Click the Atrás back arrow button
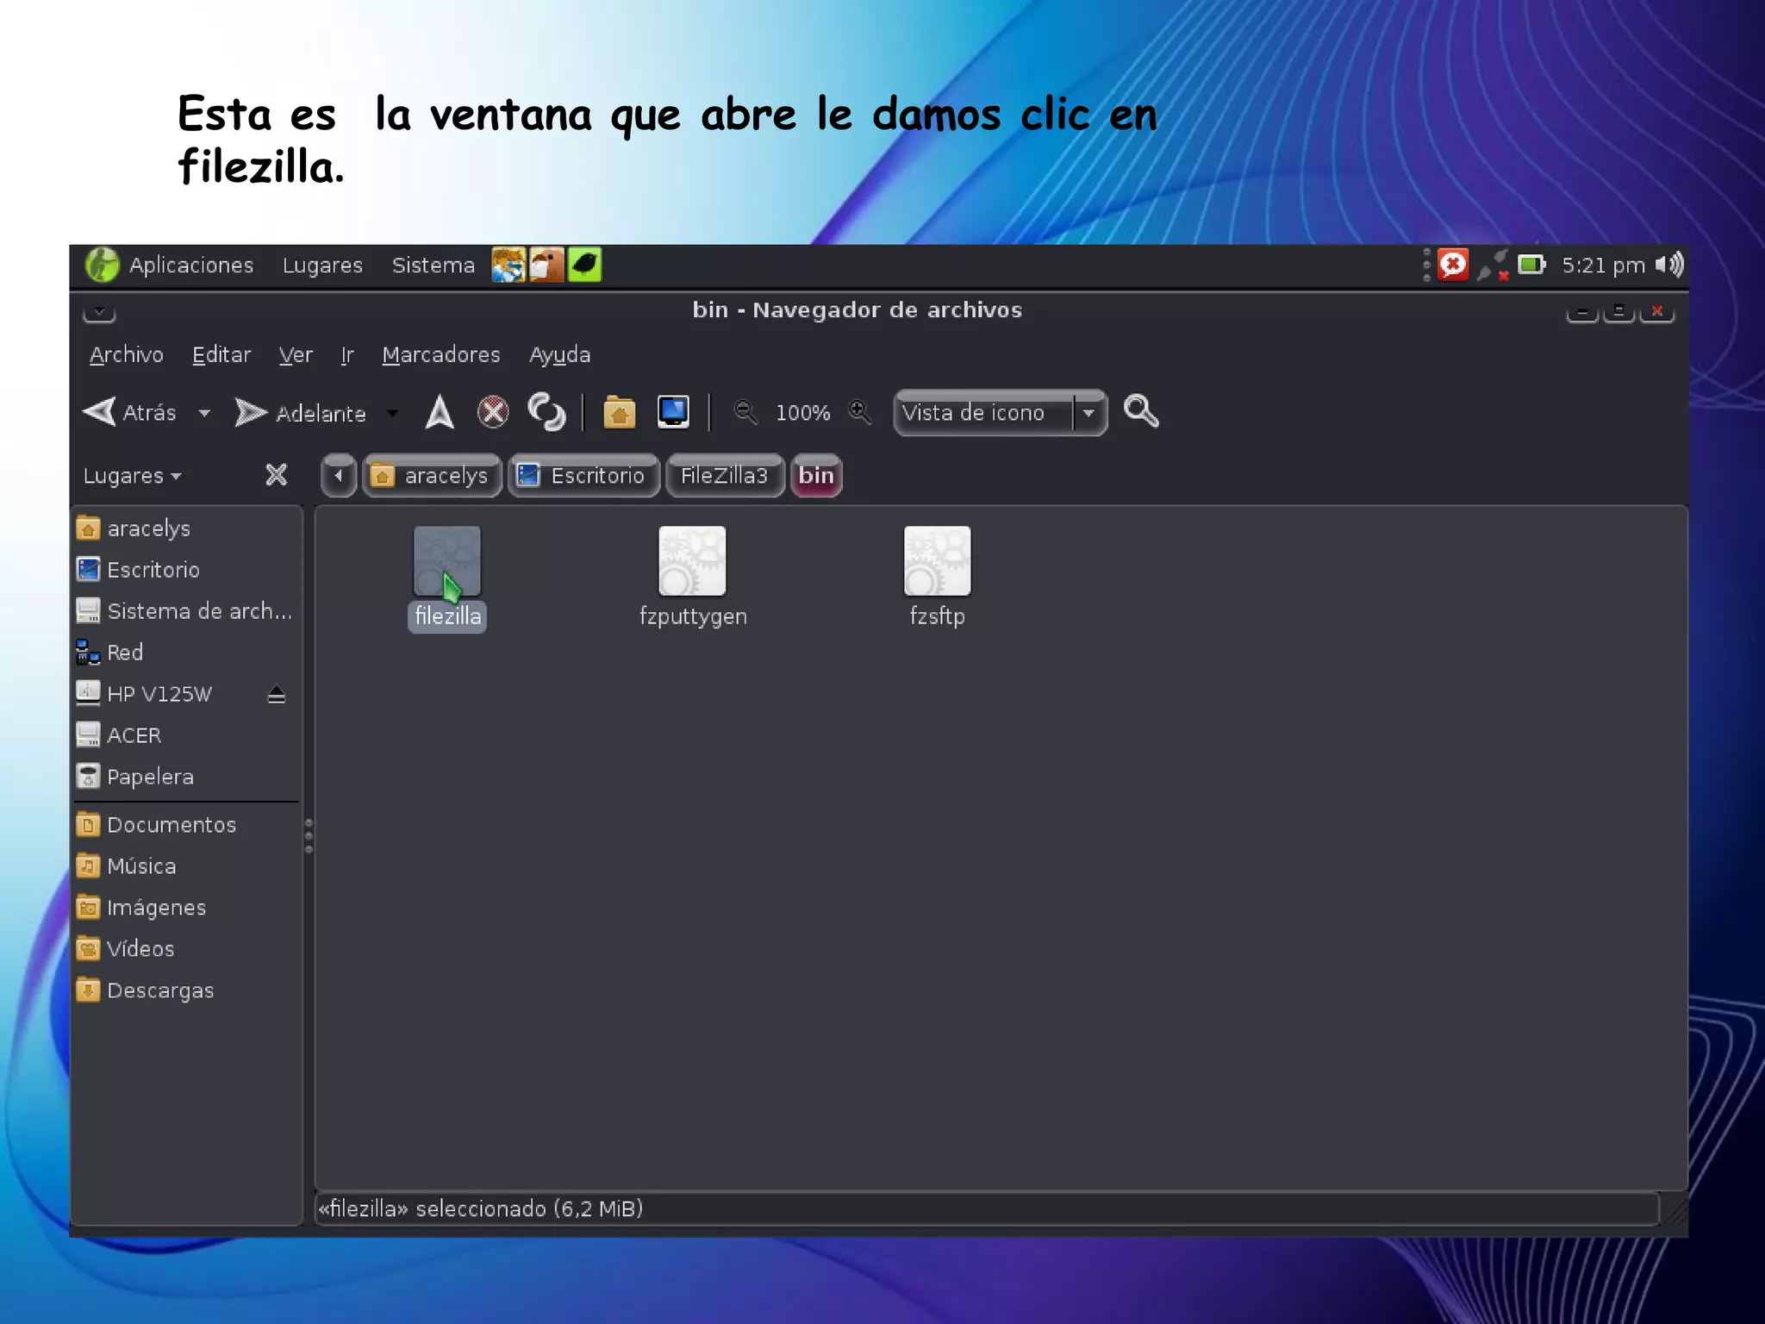This screenshot has height=1324, width=1765. [x=129, y=412]
